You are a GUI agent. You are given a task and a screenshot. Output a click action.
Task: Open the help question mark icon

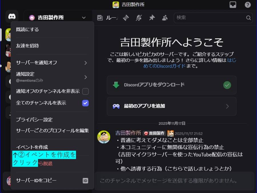[x=247, y=5]
